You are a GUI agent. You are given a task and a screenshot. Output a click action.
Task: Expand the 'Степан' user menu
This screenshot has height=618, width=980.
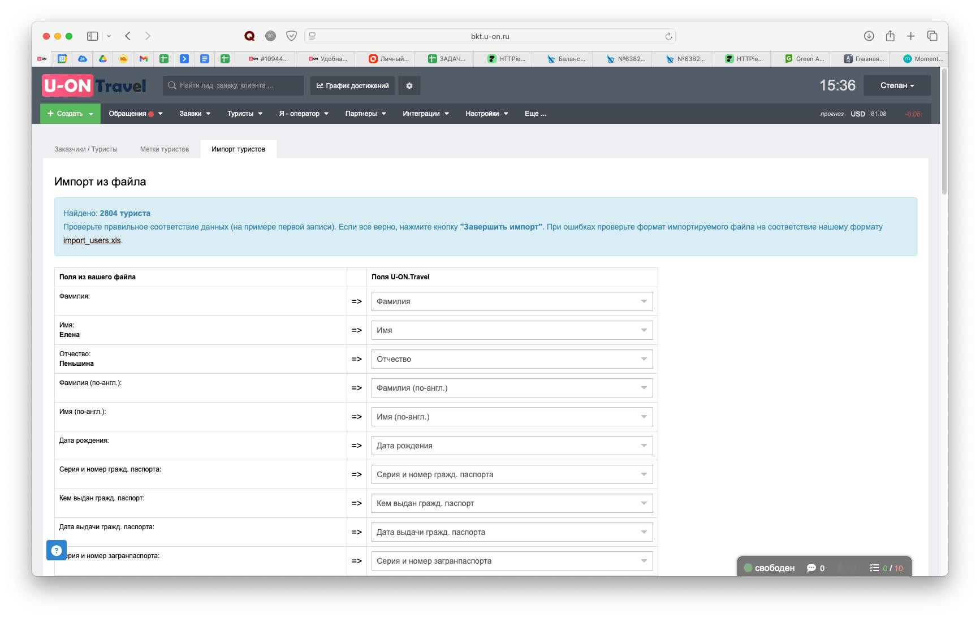pyautogui.click(x=897, y=85)
